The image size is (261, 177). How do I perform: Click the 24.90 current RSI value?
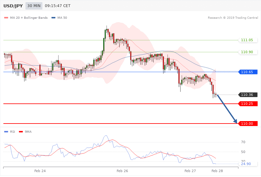246,164
